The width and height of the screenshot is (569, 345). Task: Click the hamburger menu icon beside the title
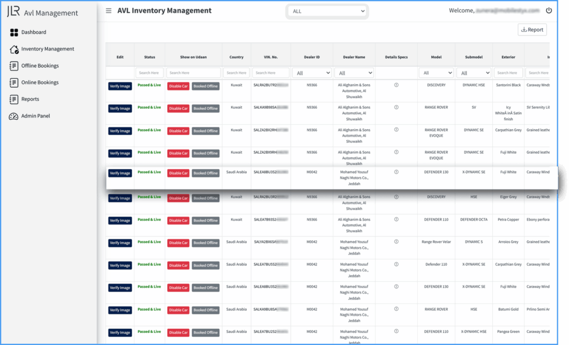tap(108, 11)
